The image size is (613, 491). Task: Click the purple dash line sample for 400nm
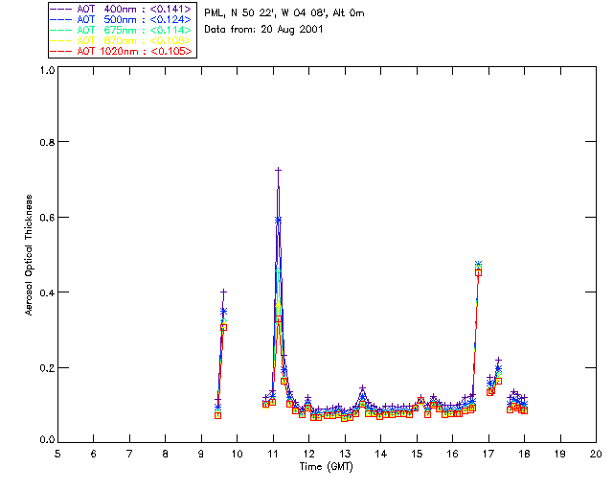61,9
